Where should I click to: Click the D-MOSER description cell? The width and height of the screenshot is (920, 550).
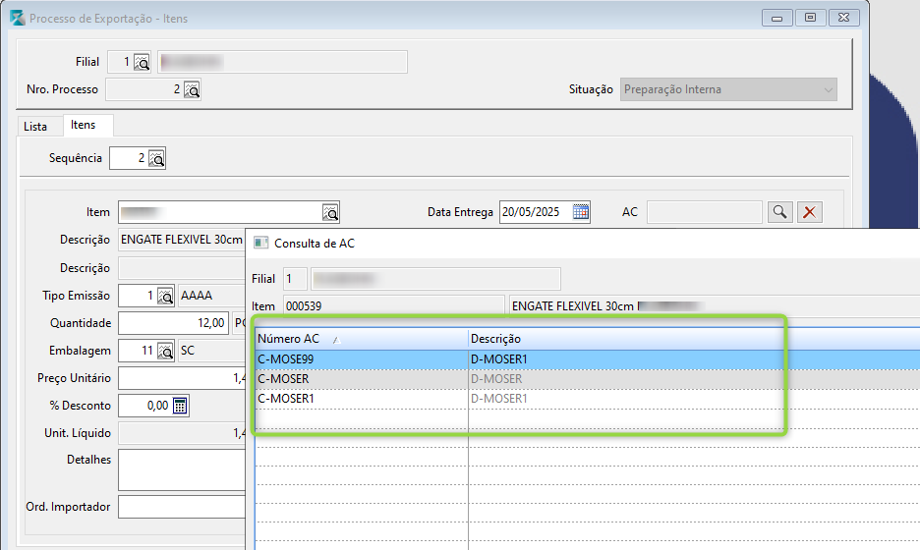tap(694, 379)
